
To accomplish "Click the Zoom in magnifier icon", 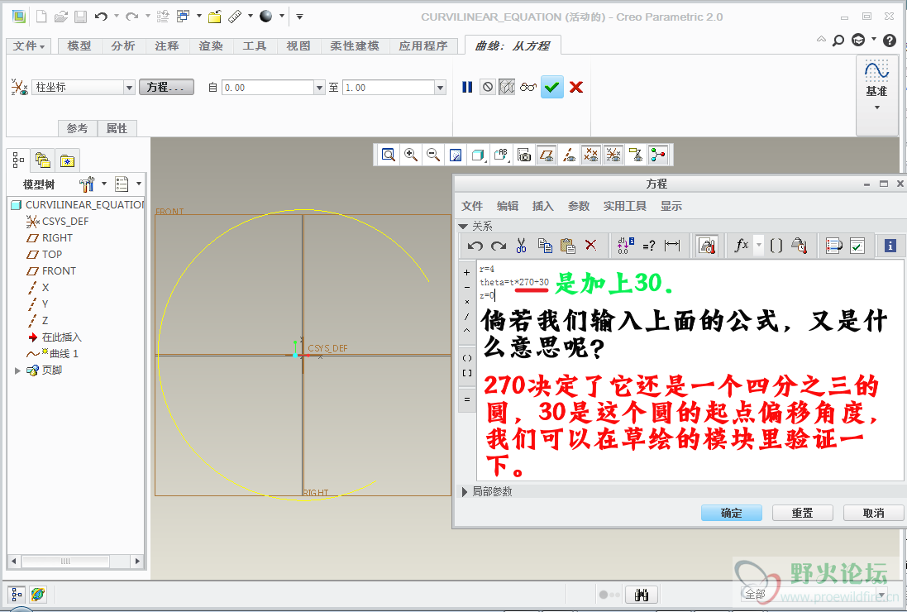I will pyautogui.click(x=411, y=155).
